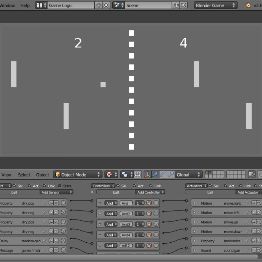262x262 pixels.
Task: Select the rotate manipulator icon
Action: coord(163,175)
